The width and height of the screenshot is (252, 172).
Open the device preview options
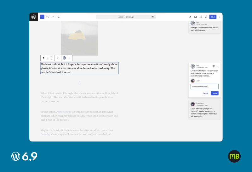coord(195,17)
